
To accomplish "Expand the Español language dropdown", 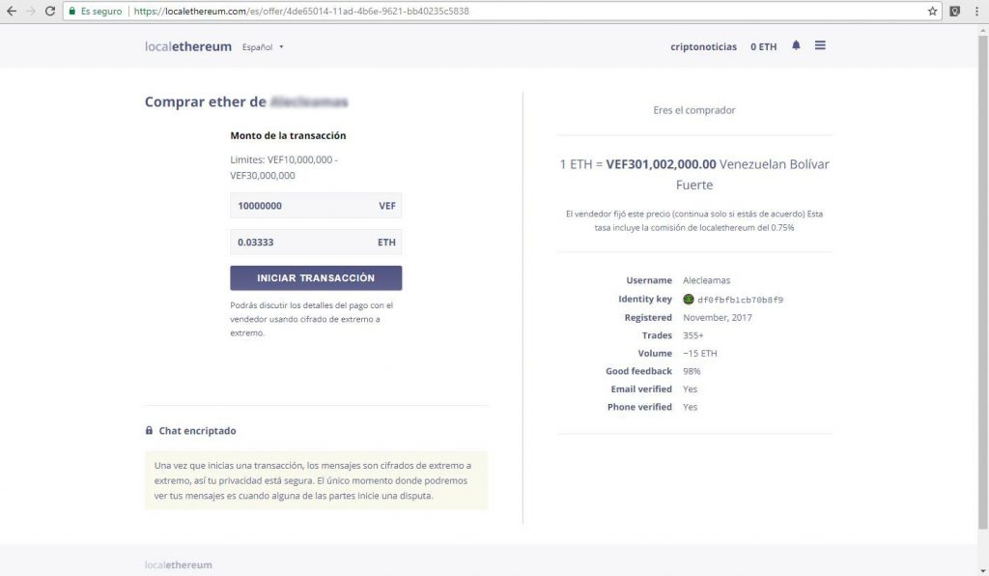I will 263,47.
